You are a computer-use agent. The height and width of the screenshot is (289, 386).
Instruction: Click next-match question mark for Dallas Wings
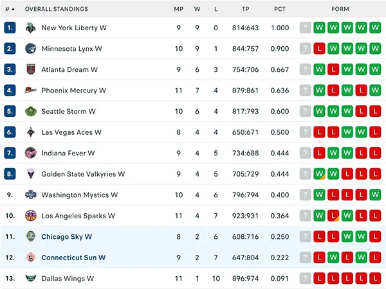305,279
